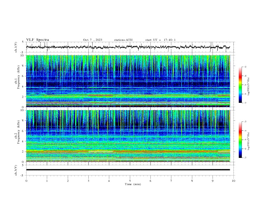The image size is (263, 203).
Task: Click the "VLF Spectra" title text
Action: pyautogui.click(x=38, y=40)
